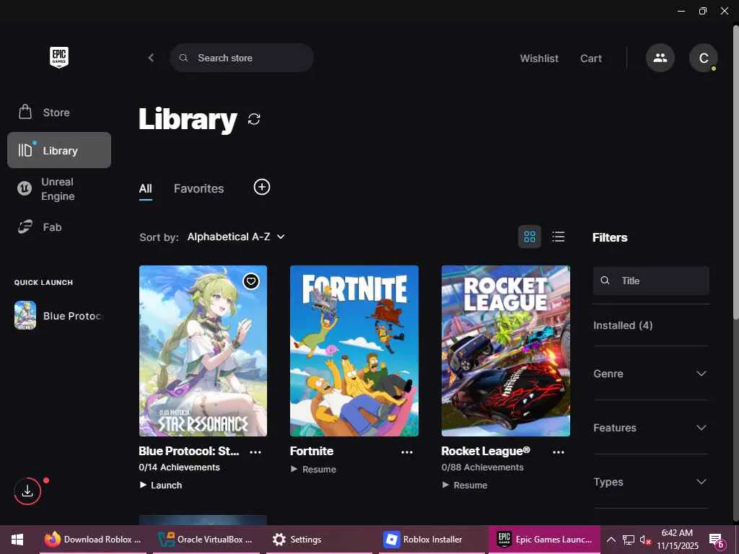Open more options for Blue Protocol

click(255, 452)
